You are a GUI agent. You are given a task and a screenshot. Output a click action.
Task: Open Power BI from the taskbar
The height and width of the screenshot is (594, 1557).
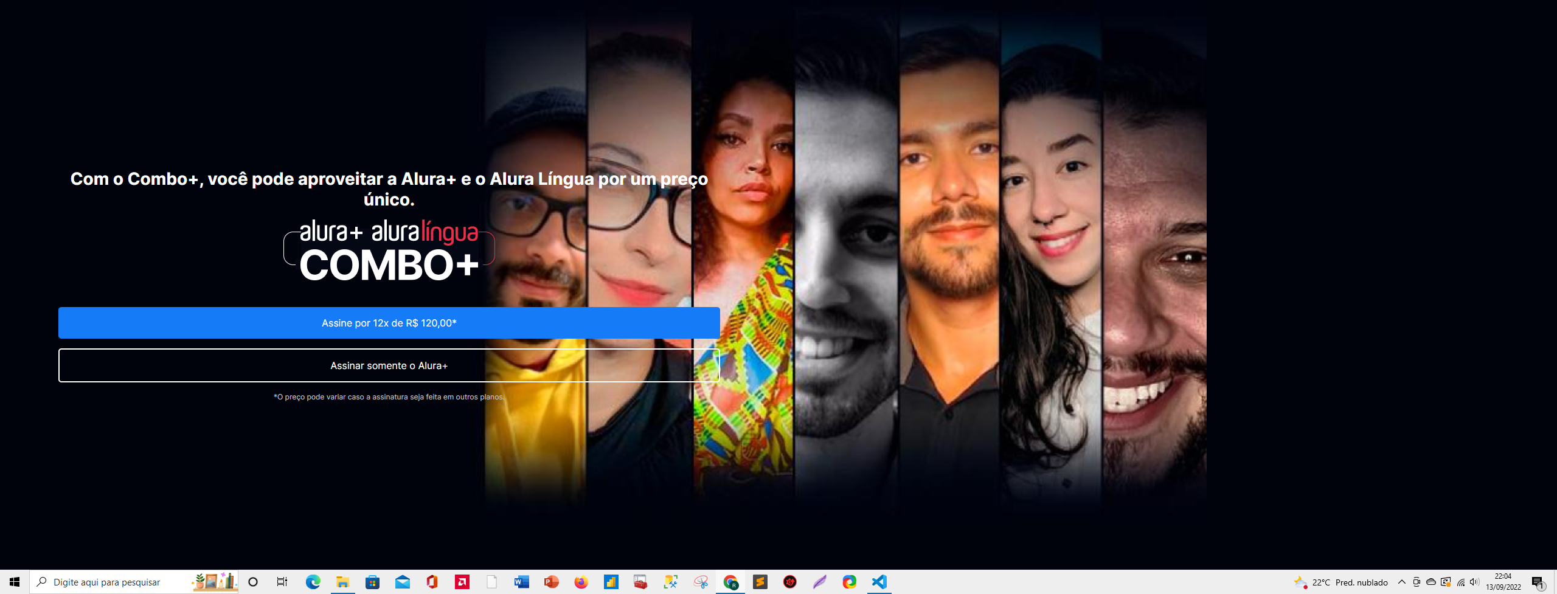(611, 582)
